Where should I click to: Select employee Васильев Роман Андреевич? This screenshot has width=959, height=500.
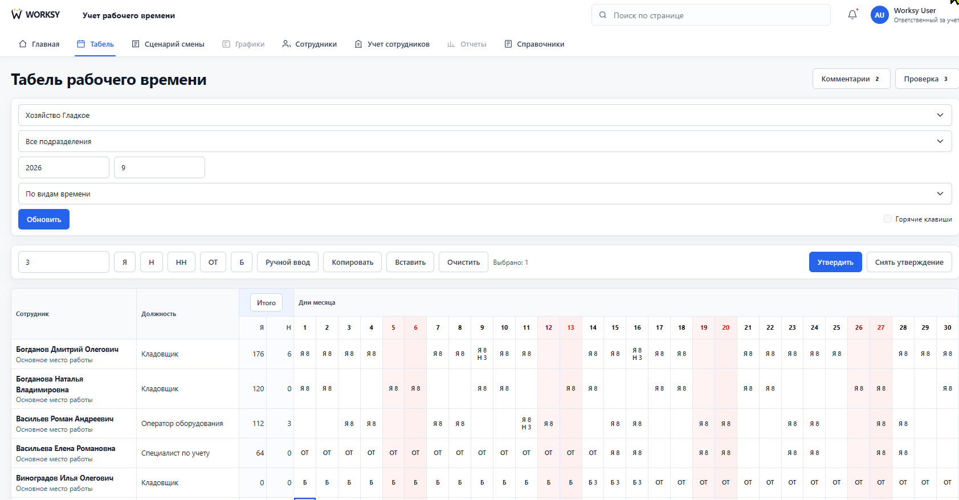pos(65,419)
